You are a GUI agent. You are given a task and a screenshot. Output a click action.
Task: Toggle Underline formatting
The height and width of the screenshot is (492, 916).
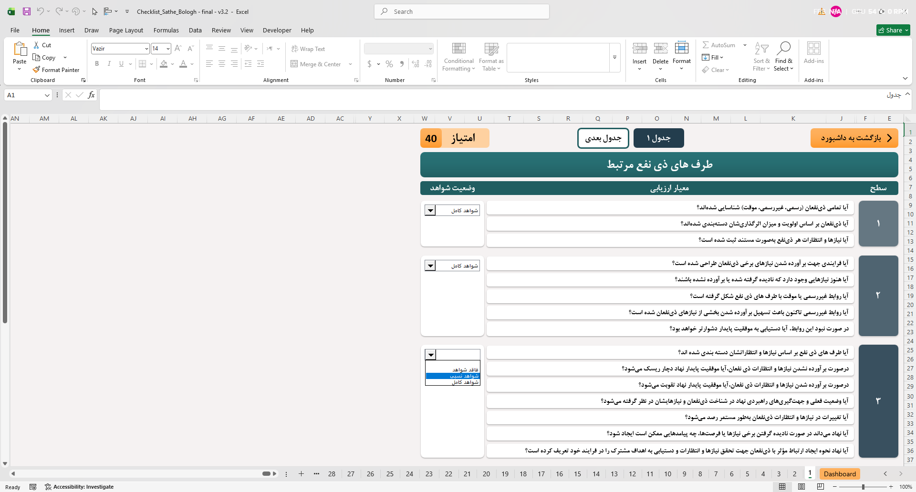pyautogui.click(x=121, y=64)
